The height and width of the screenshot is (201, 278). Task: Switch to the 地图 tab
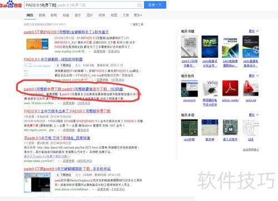click(x=114, y=15)
